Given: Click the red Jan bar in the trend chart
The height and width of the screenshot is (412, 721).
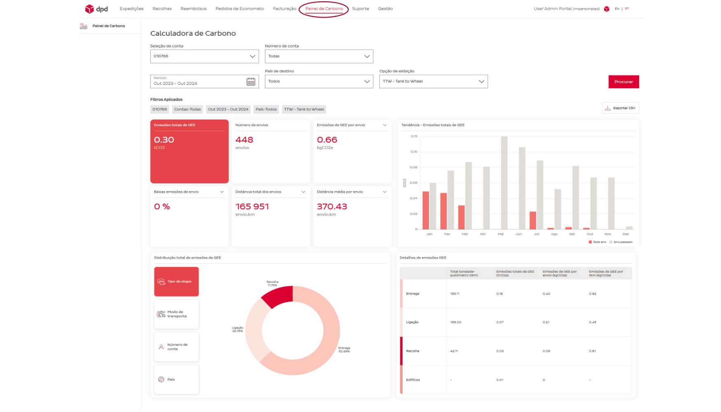Looking at the screenshot, I should (x=426, y=210).
